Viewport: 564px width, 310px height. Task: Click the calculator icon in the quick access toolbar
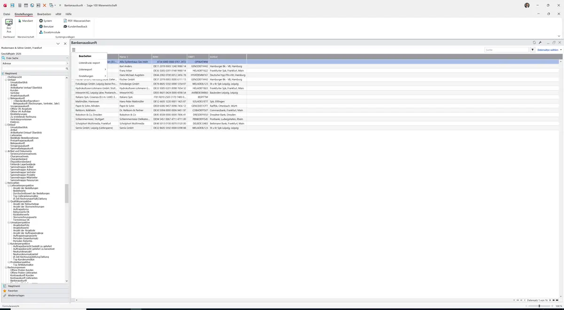click(x=20, y=5)
